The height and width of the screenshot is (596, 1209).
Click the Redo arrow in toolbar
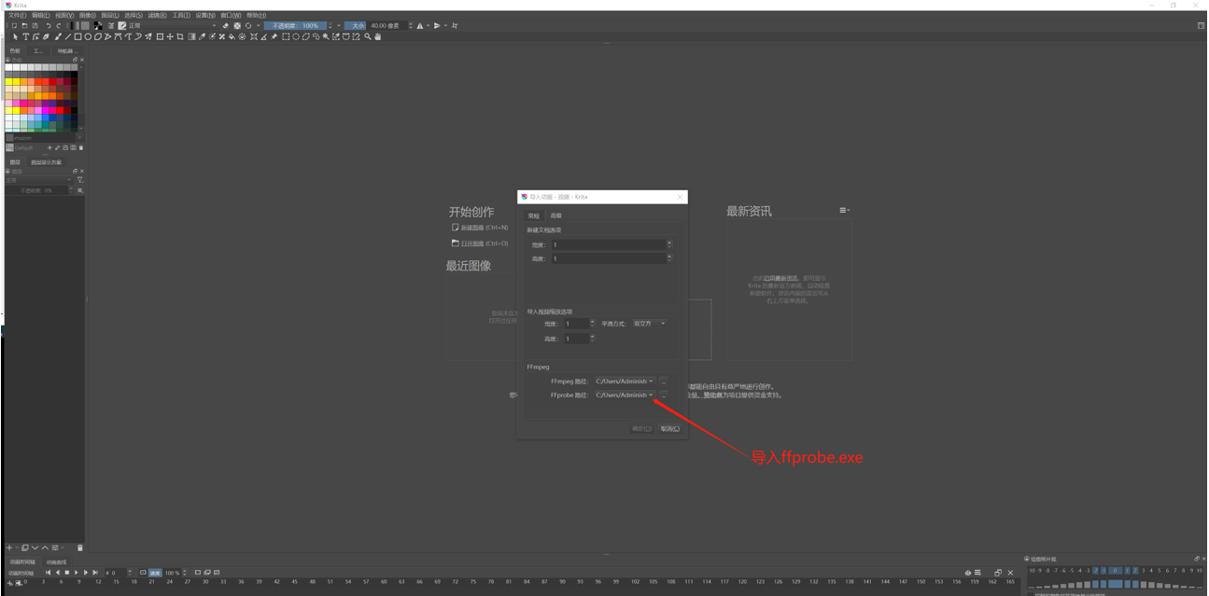pyautogui.click(x=59, y=26)
